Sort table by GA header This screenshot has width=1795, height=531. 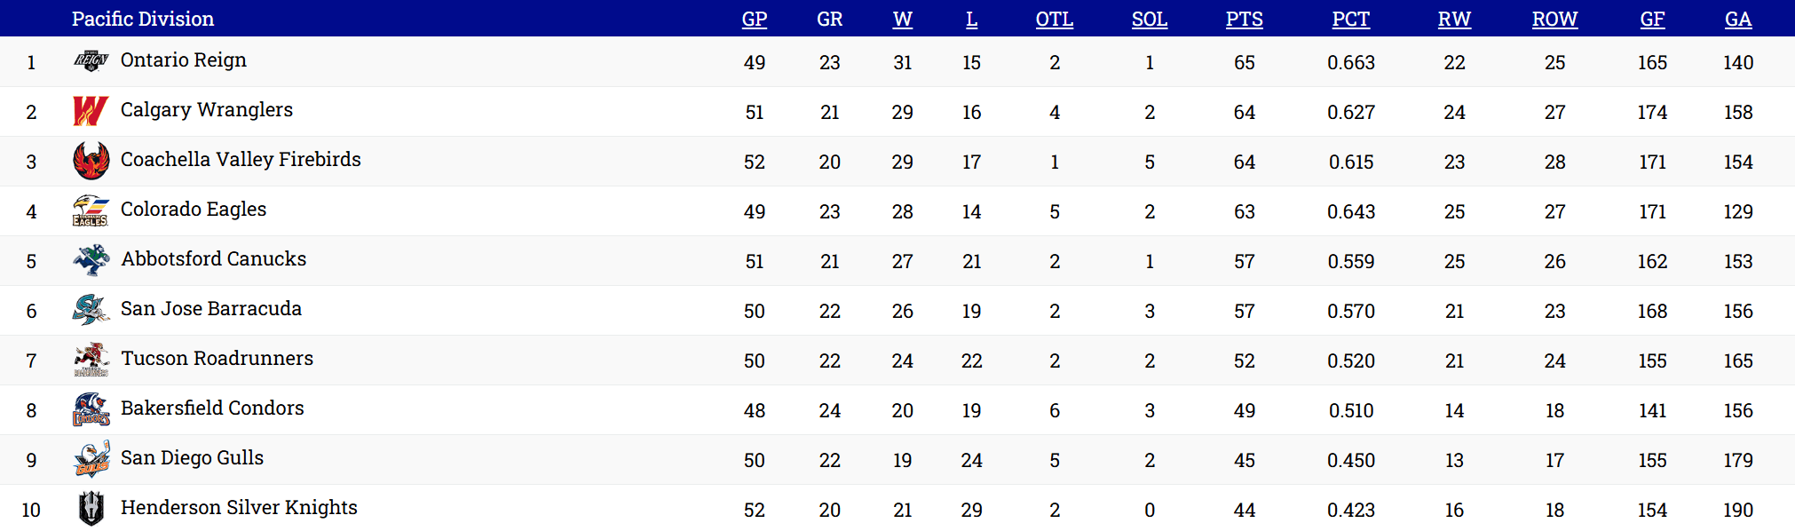coord(1737,19)
